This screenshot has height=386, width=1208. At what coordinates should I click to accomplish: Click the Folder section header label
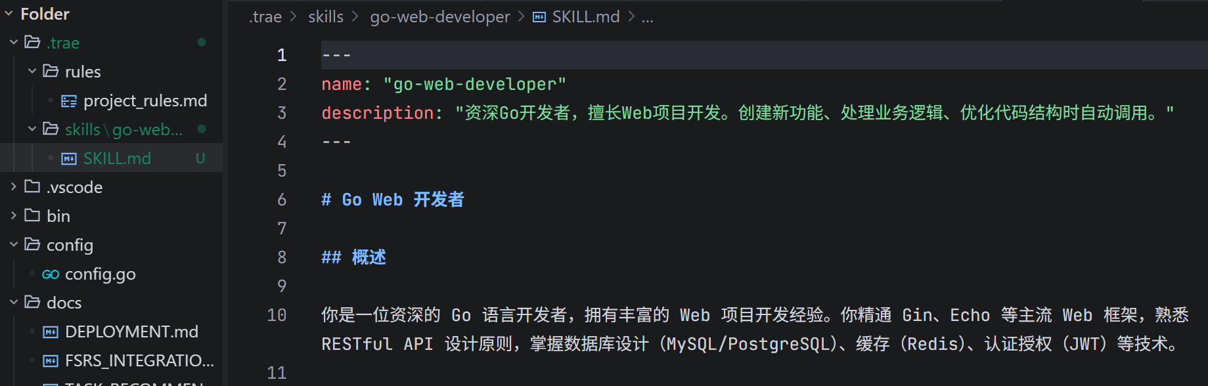click(x=45, y=14)
